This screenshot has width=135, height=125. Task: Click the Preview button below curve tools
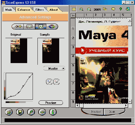51,103
